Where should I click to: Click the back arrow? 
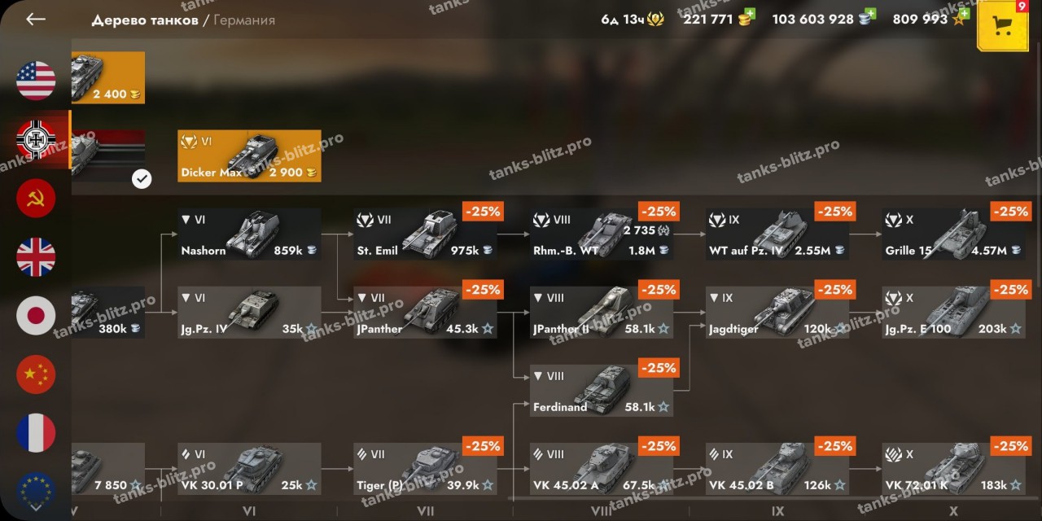coord(36,20)
